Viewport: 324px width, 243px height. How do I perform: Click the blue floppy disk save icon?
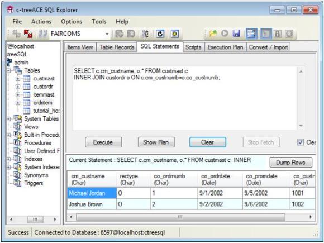pyautogui.click(x=236, y=34)
